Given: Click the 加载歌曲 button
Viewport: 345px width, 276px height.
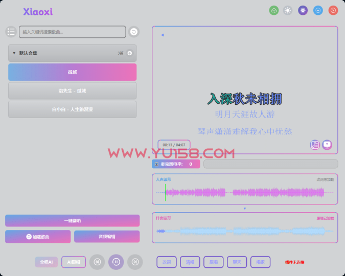Looking at the screenshot, I should click(x=38, y=237).
